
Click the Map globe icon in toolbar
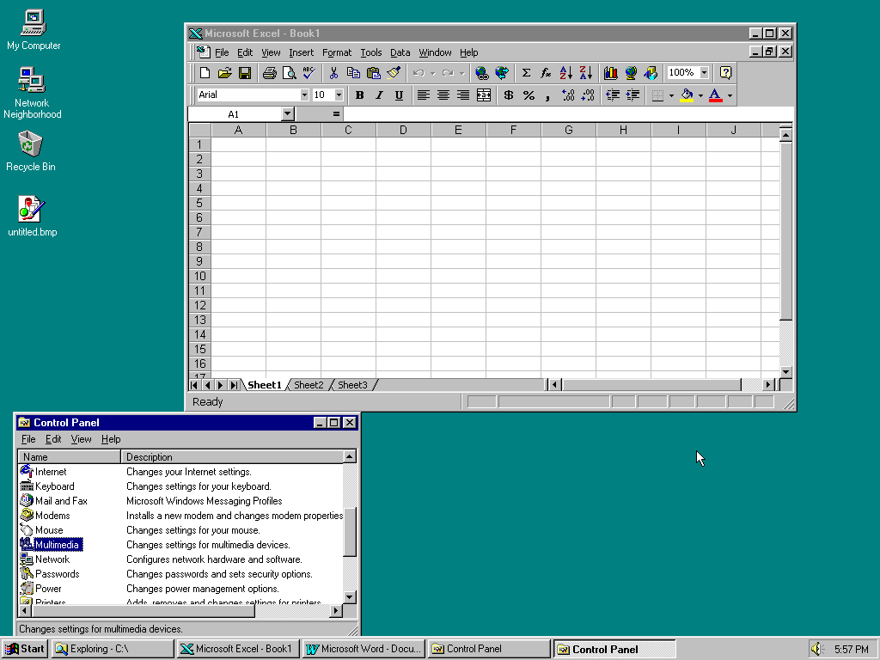tap(631, 73)
